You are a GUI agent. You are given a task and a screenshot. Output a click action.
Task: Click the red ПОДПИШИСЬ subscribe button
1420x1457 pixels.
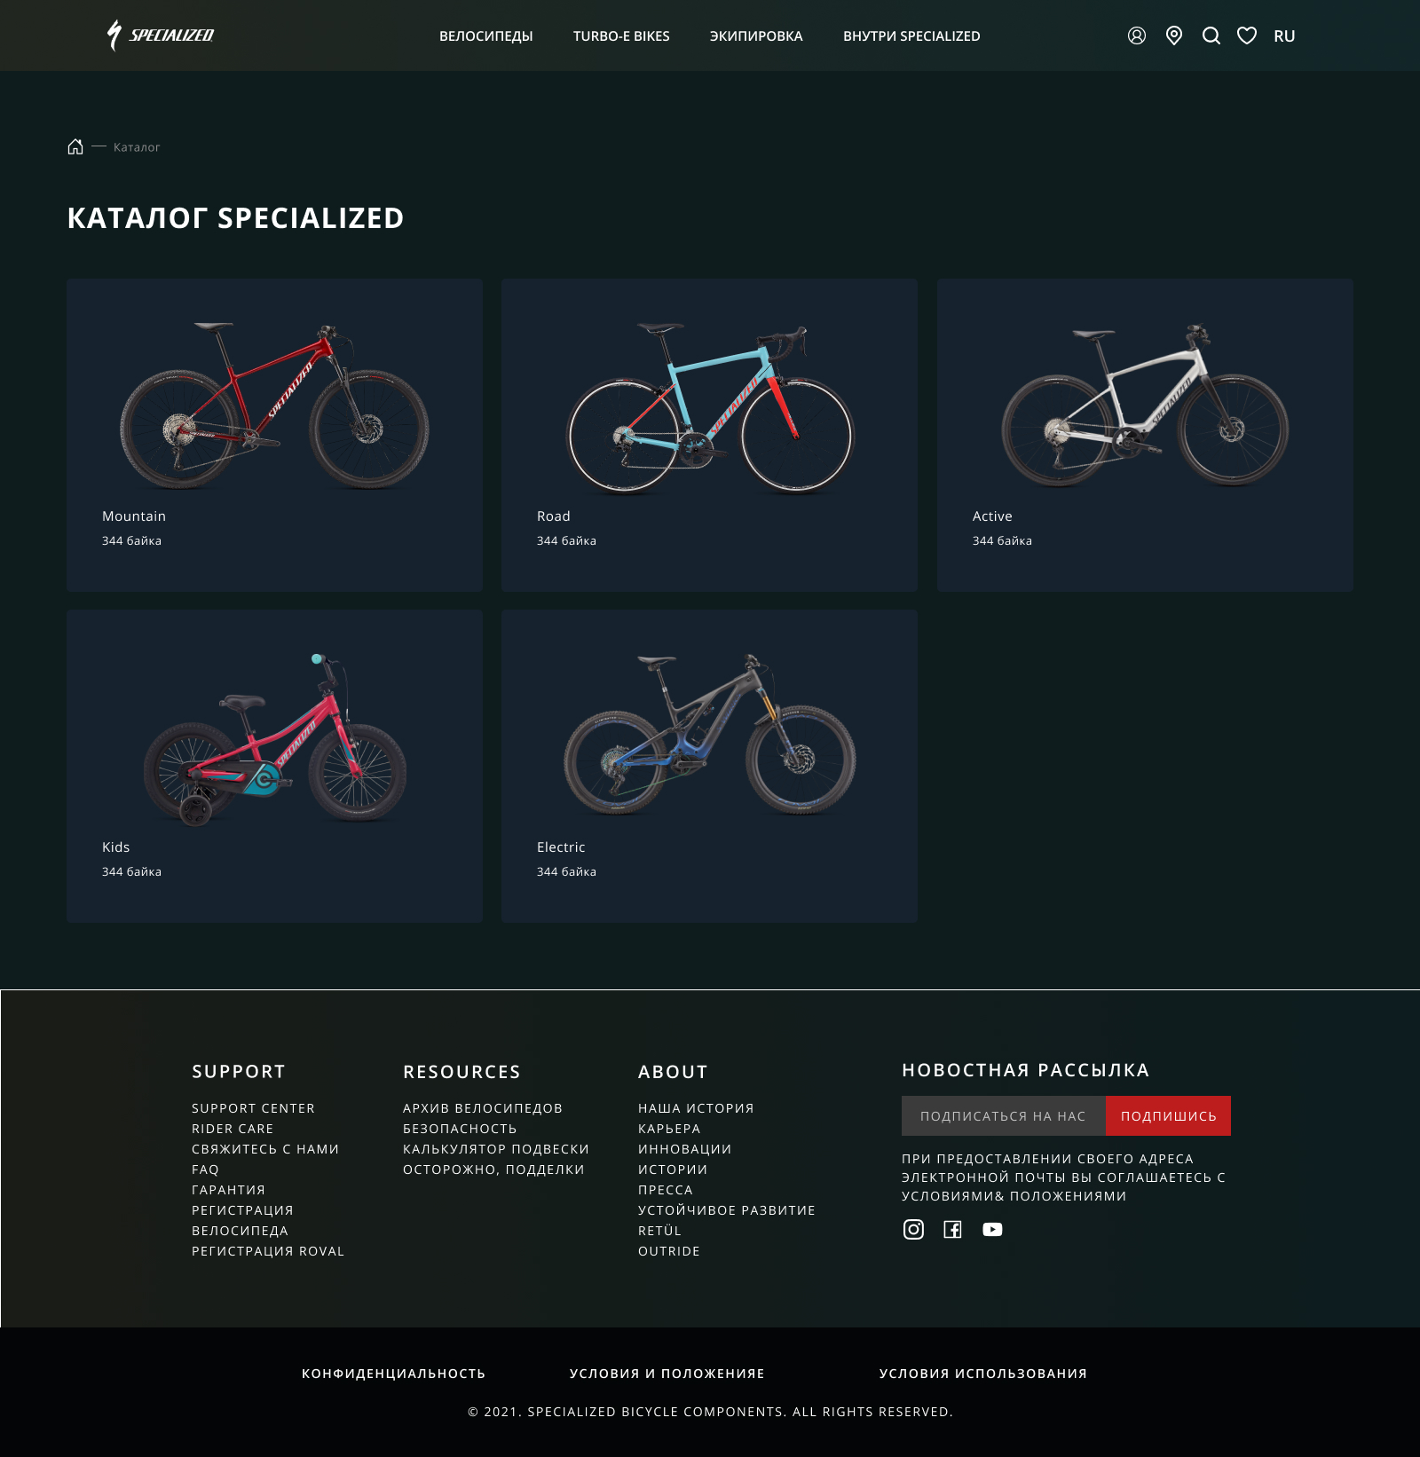point(1168,1115)
